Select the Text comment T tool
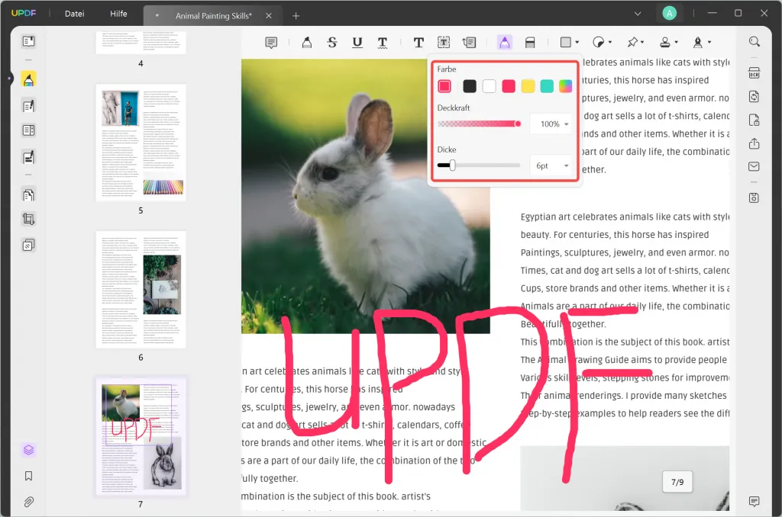The width and height of the screenshot is (782, 517). pos(419,43)
